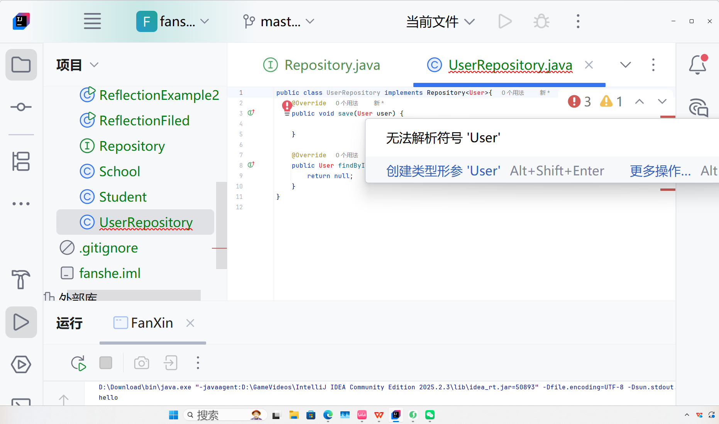Take a console screenshot with camera icon
Screen dimensions: 719x424
coord(141,363)
